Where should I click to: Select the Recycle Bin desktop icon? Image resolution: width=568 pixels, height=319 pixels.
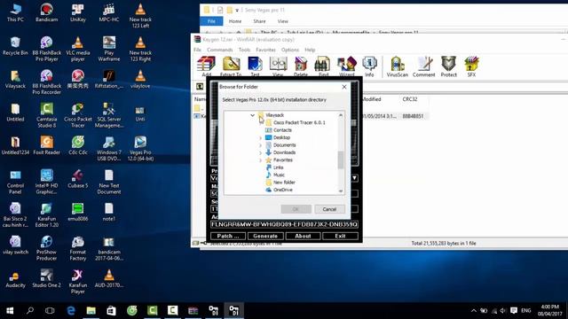15,46
